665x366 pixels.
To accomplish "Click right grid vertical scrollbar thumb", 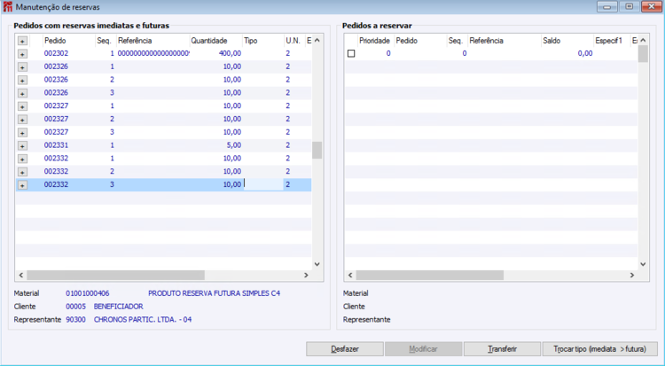I will [x=643, y=54].
